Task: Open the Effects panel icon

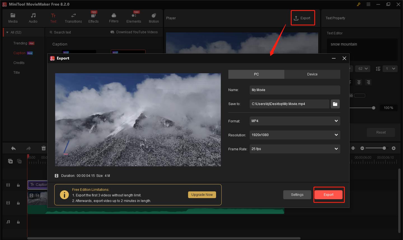Action: point(93,18)
